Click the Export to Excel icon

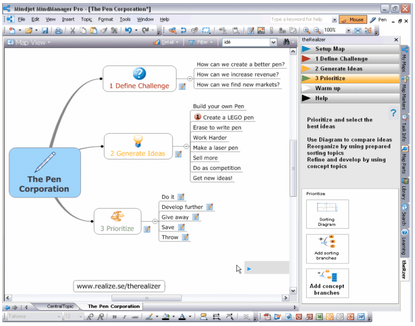pos(319,317)
